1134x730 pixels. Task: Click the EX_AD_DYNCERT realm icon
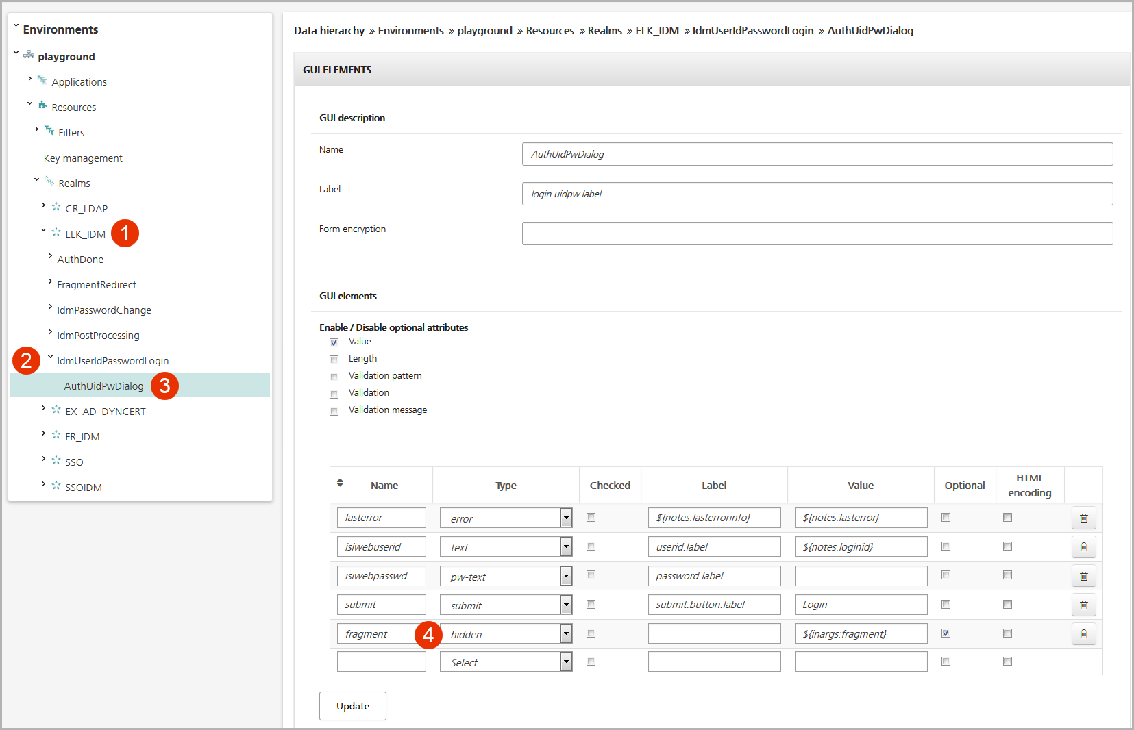pyautogui.click(x=56, y=410)
